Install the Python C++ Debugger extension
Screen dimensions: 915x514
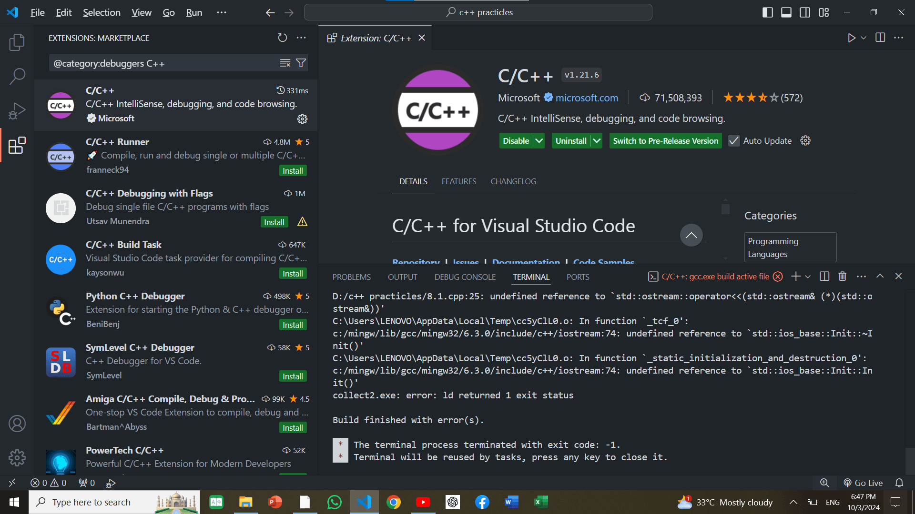(x=293, y=325)
